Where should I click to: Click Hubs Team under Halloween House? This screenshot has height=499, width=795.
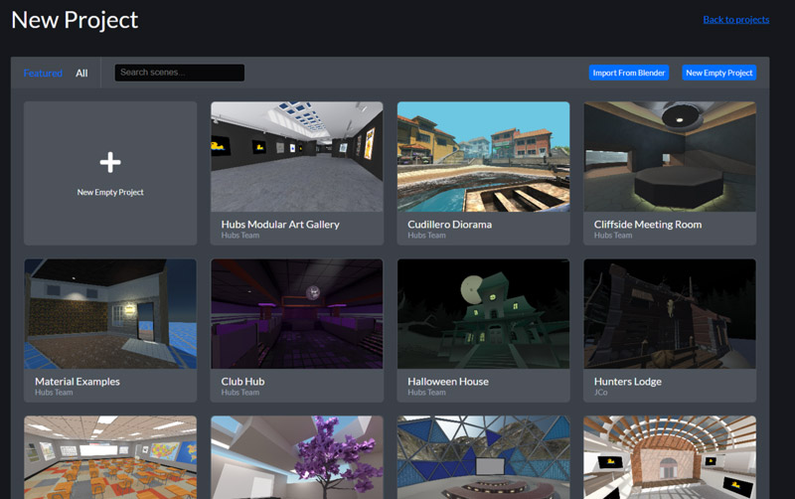pos(426,393)
